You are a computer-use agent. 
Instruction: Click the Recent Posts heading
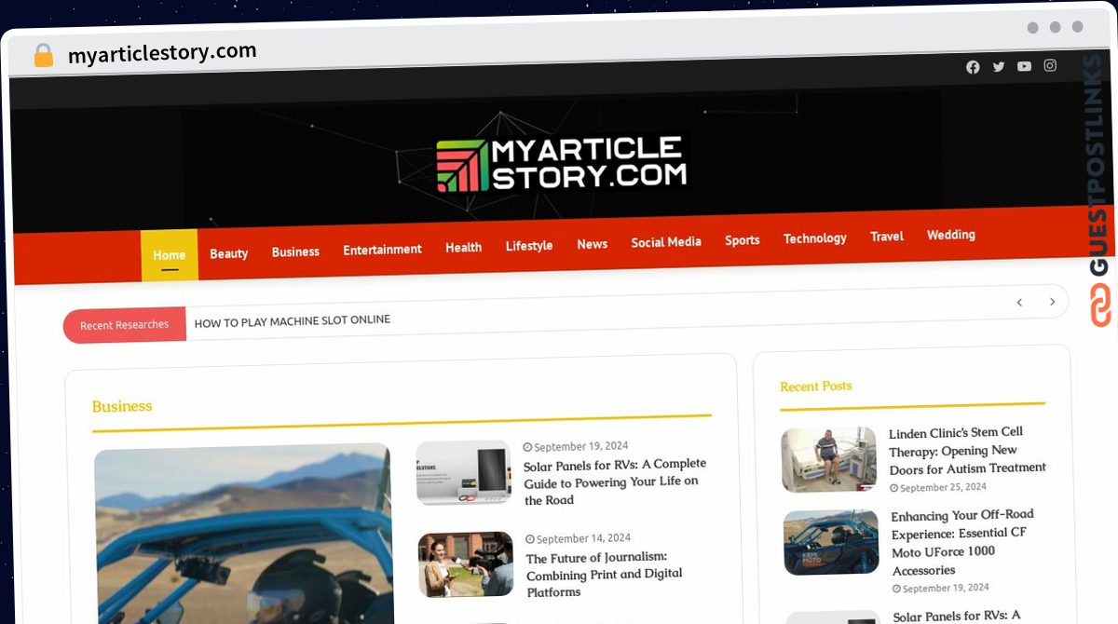tap(816, 386)
